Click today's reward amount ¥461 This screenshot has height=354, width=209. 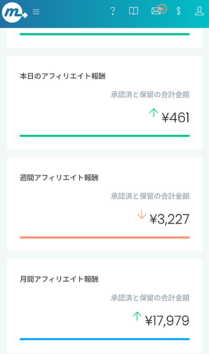pyautogui.click(x=176, y=118)
